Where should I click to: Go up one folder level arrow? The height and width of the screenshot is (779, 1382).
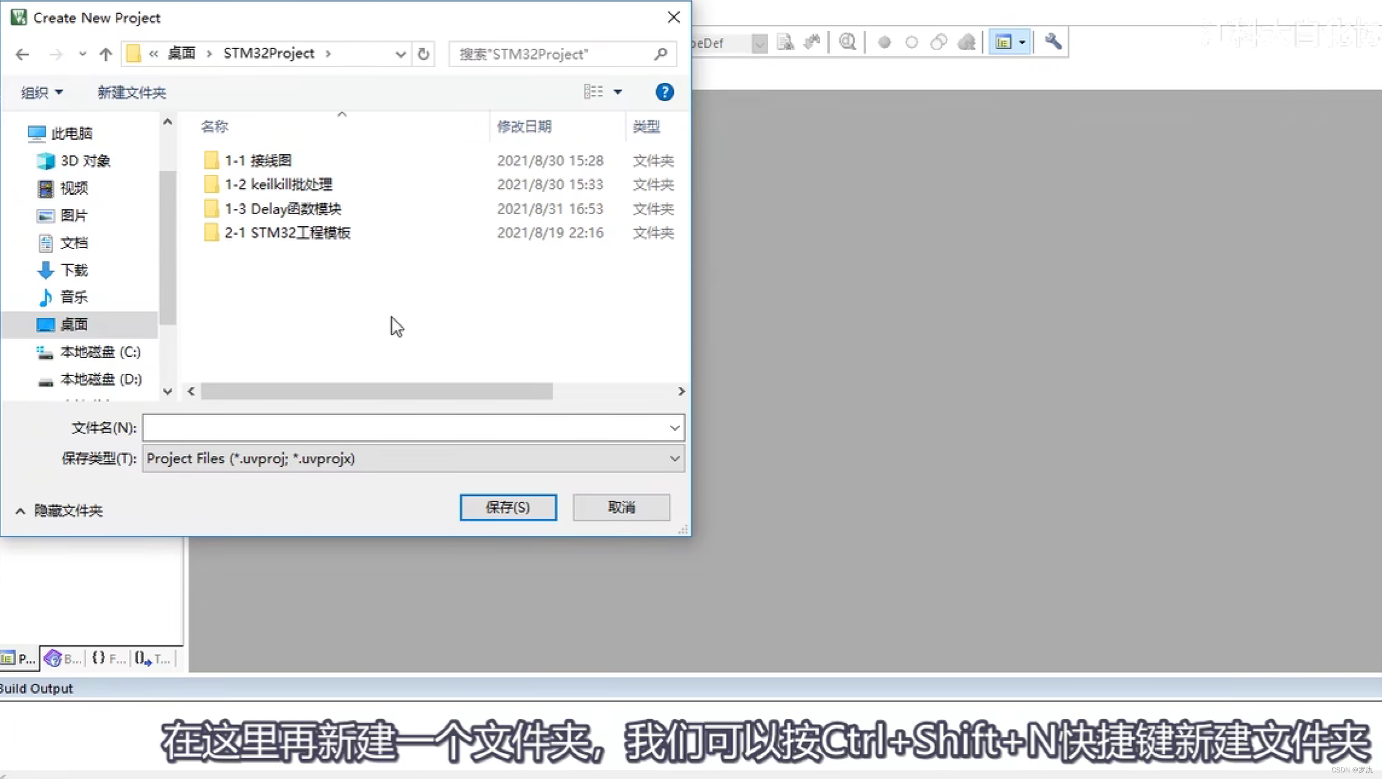tap(106, 54)
